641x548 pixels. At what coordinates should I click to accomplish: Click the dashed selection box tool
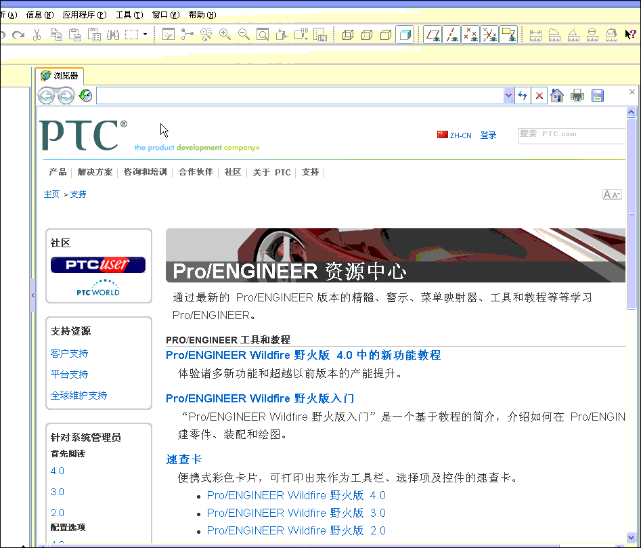[x=131, y=35]
